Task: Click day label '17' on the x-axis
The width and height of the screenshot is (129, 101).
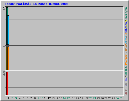Action: pyautogui.click(x=68, y=98)
